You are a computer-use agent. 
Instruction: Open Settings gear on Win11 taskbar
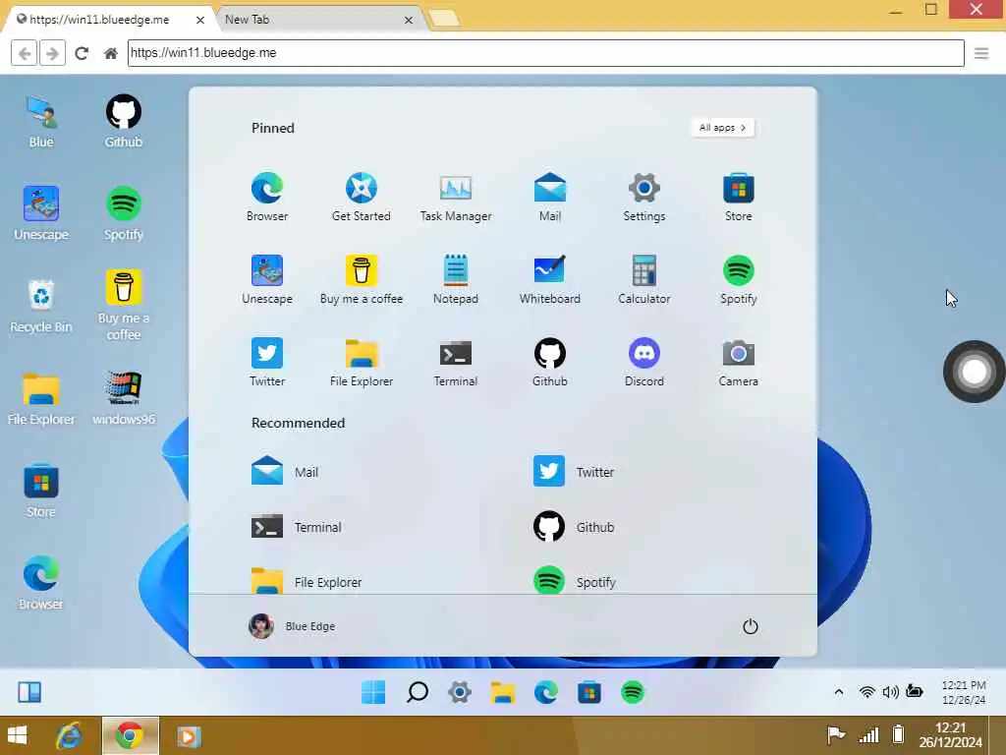click(x=460, y=692)
